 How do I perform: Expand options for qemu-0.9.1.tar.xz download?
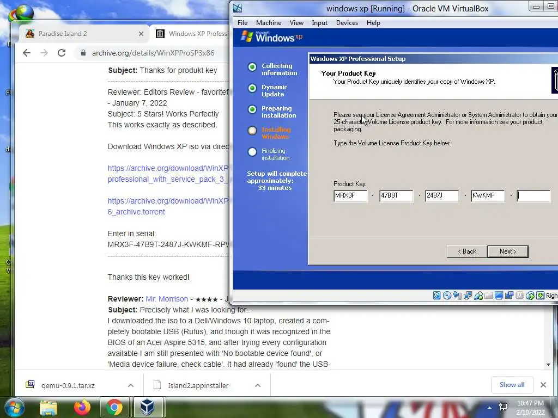tap(131, 385)
